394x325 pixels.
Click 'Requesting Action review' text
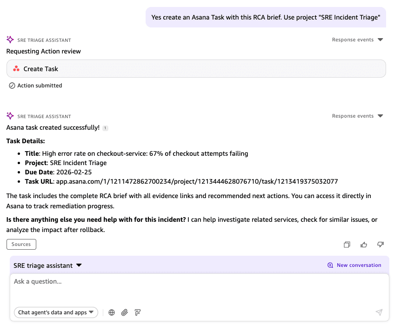(x=43, y=51)
